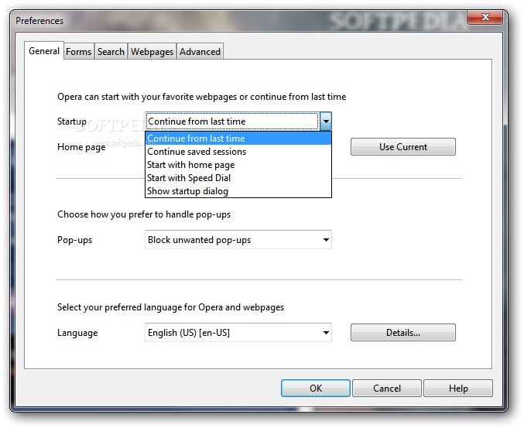Viewport: 524px width, 428px height.
Task: Select 'Start with home page' option
Action: (x=238, y=165)
